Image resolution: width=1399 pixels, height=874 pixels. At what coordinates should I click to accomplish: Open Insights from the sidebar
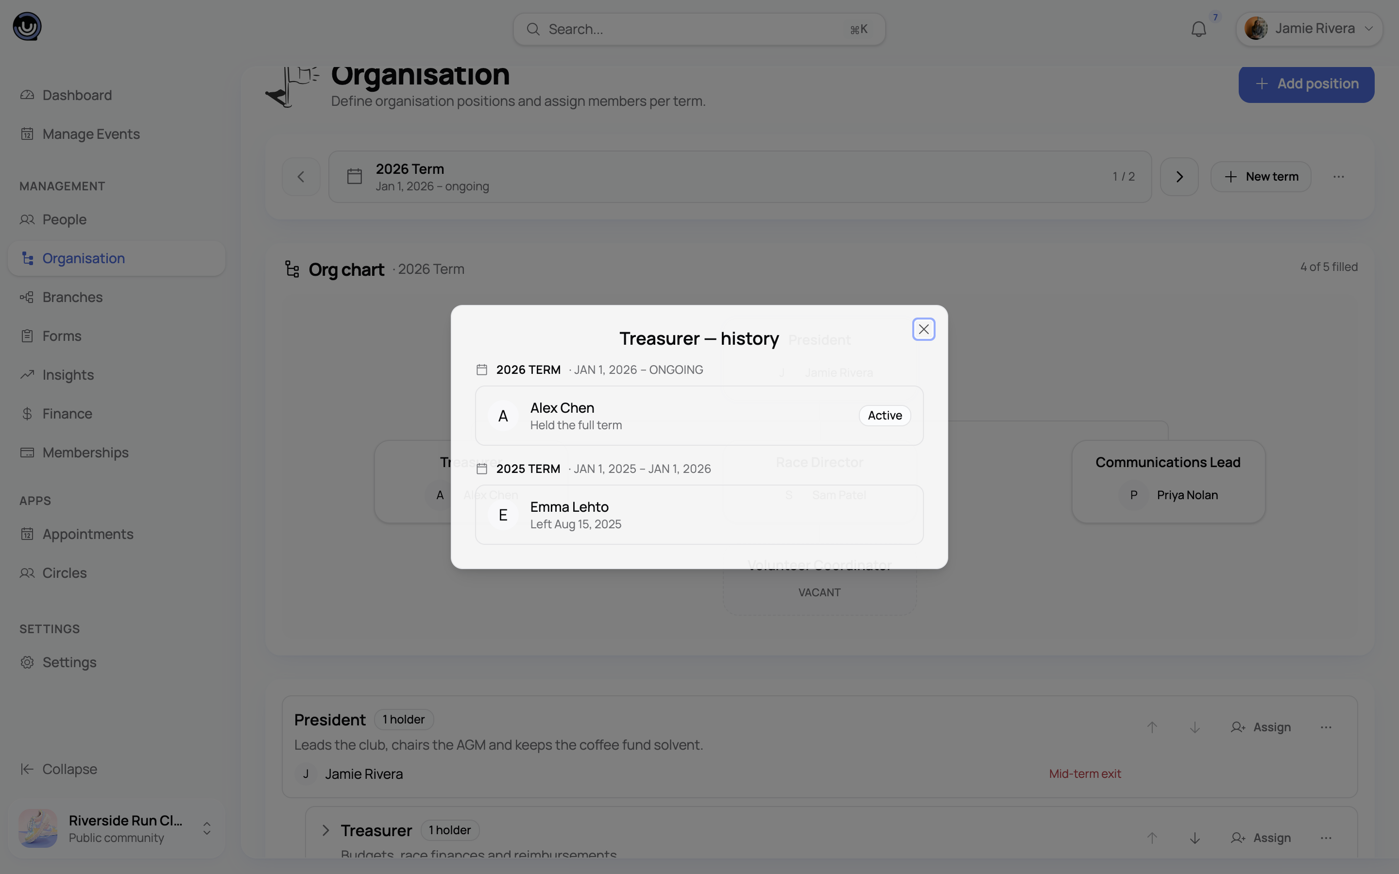click(116, 374)
